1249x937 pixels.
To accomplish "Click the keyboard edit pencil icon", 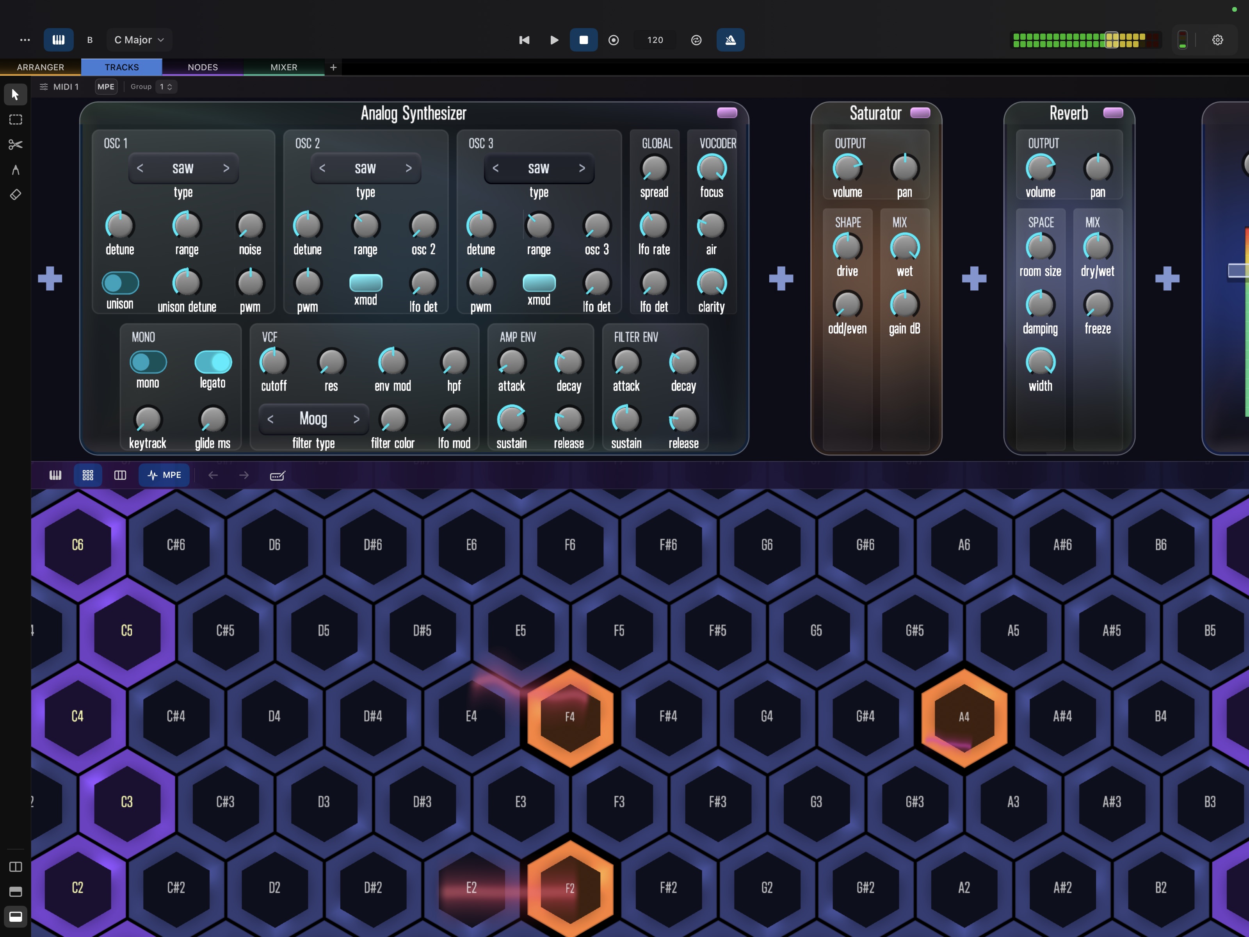I will click(278, 476).
